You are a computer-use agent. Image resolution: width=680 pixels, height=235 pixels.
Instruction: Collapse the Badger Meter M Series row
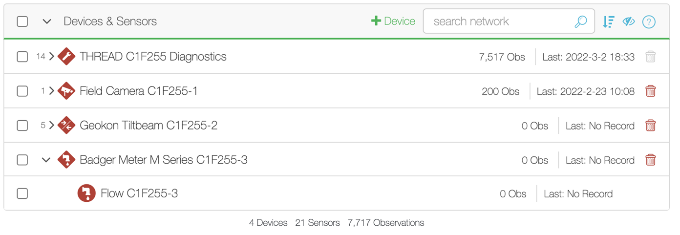pyautogui.click(x=46, y=160)
